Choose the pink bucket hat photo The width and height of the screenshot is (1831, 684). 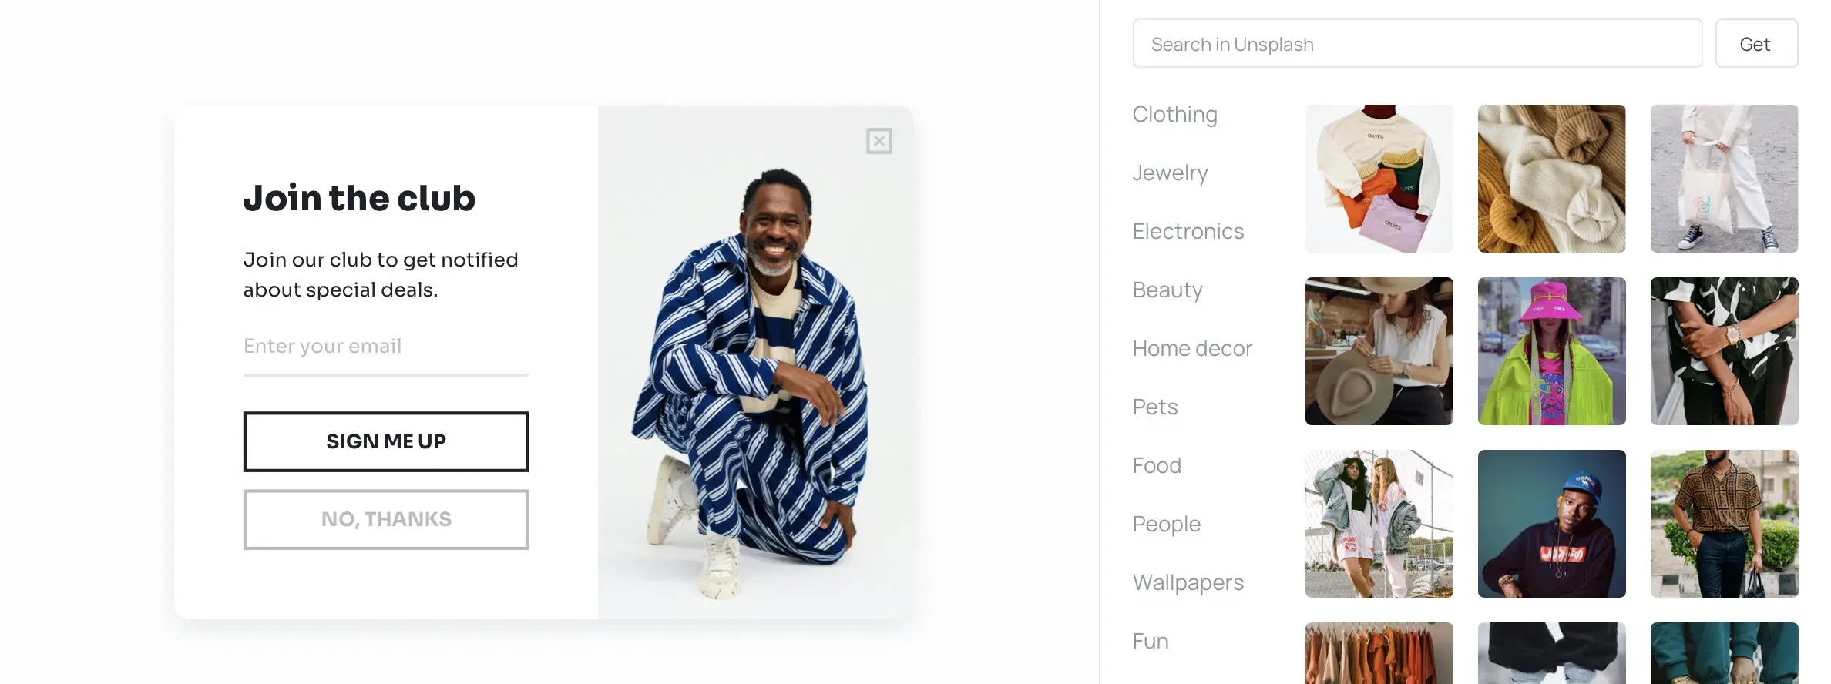[x=1551, y=351]
